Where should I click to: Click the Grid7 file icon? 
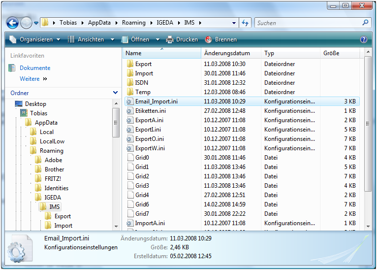130,214
